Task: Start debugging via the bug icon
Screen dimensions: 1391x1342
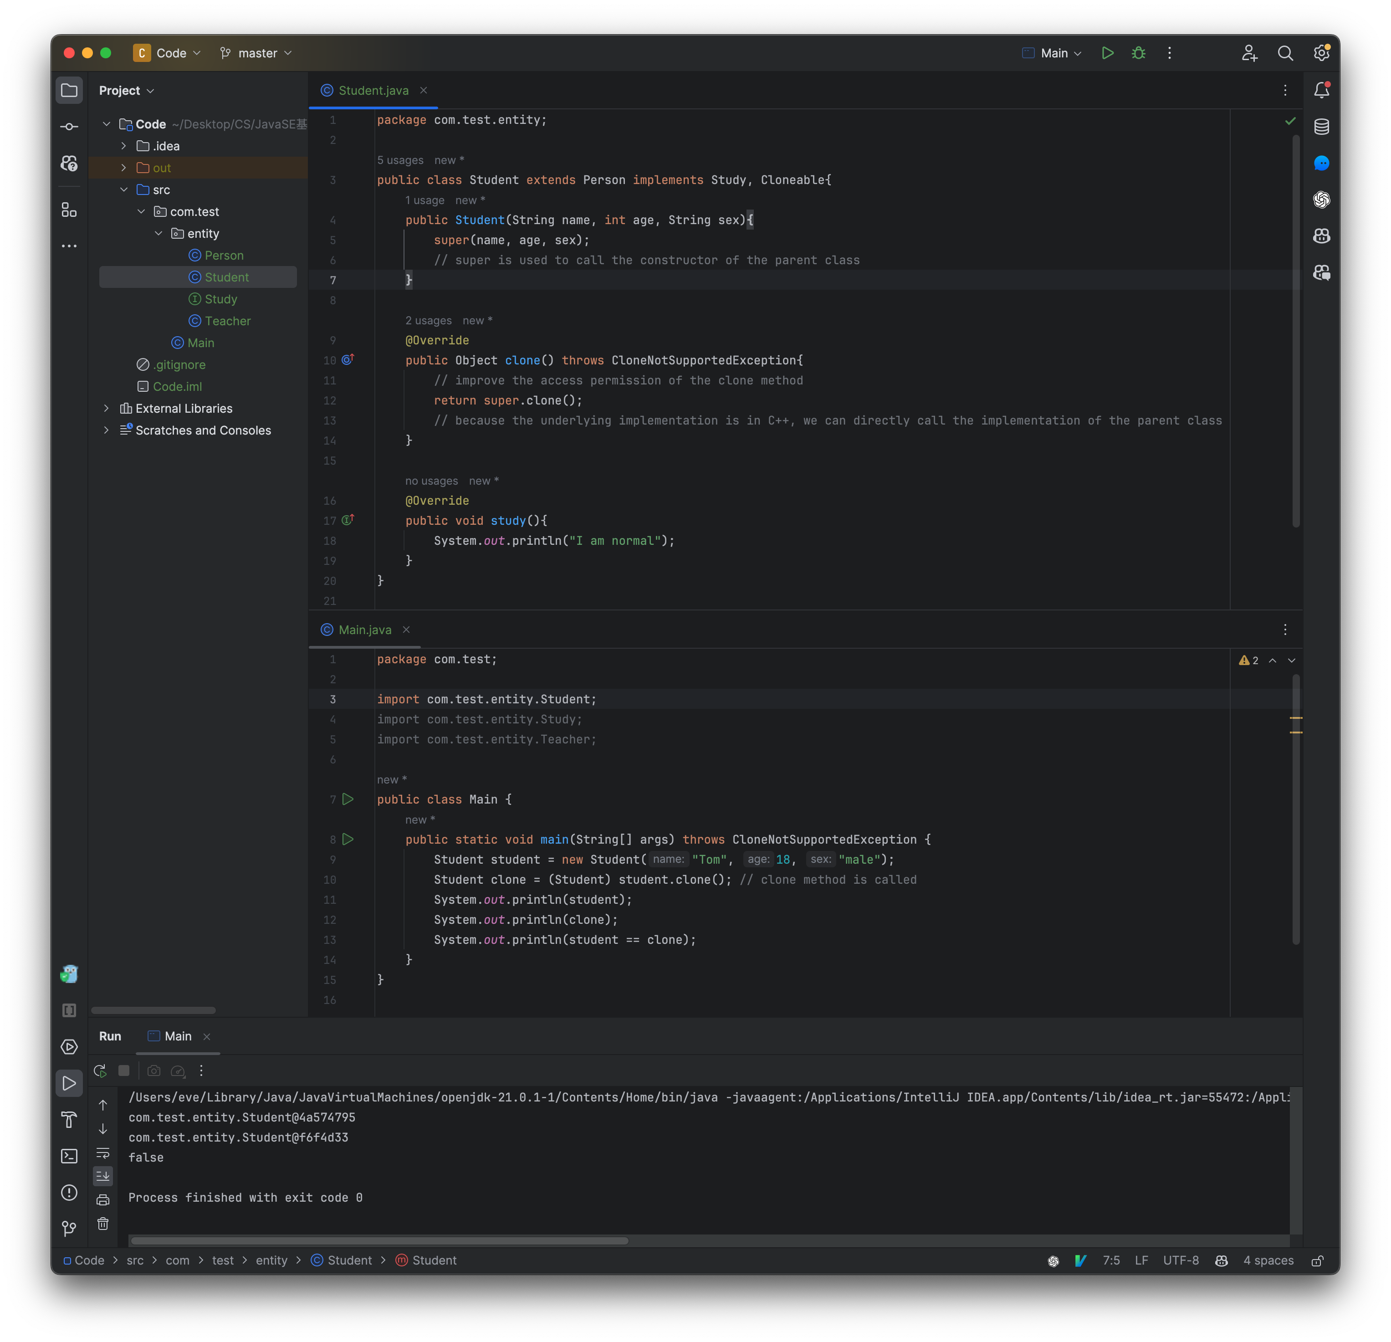Action: tap(1138, 53)
